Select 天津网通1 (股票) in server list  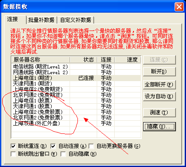(76, 106)
